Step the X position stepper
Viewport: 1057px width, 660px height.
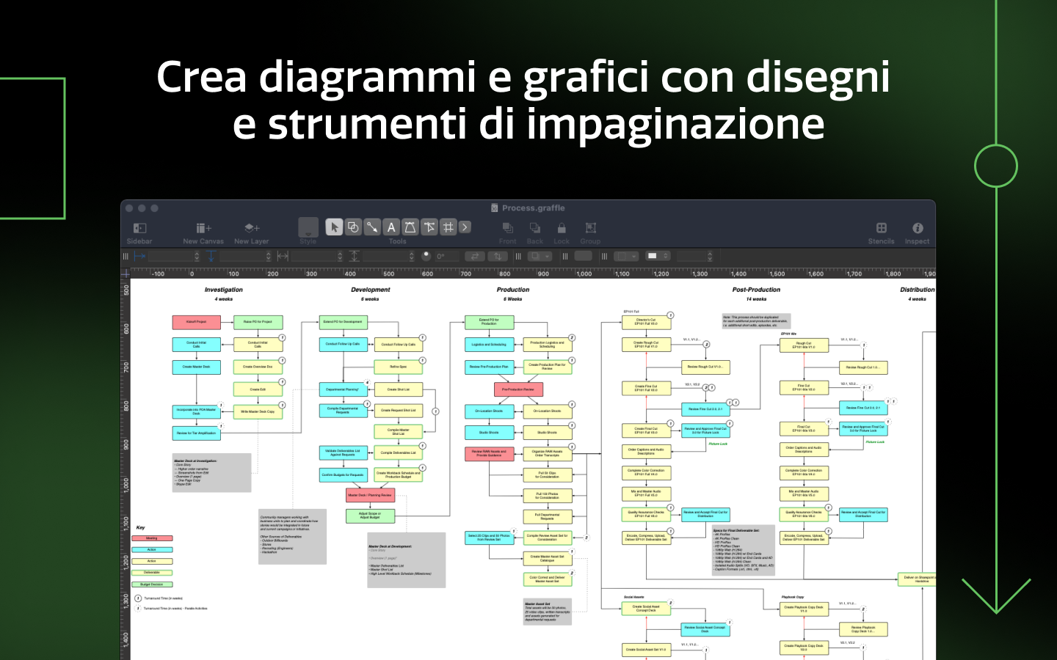pos(197,256)
